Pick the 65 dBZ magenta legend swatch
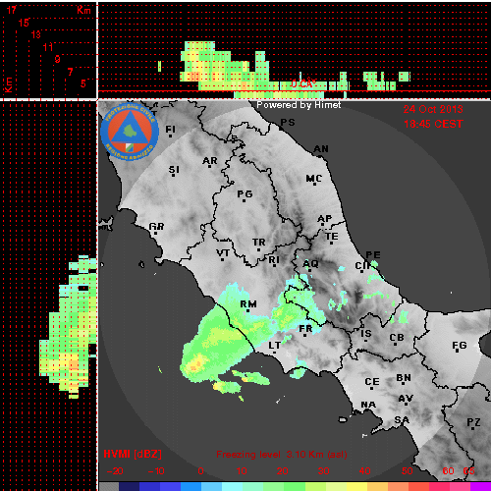The width and height of the screenshot is (491, 491). tap(481, 486)
